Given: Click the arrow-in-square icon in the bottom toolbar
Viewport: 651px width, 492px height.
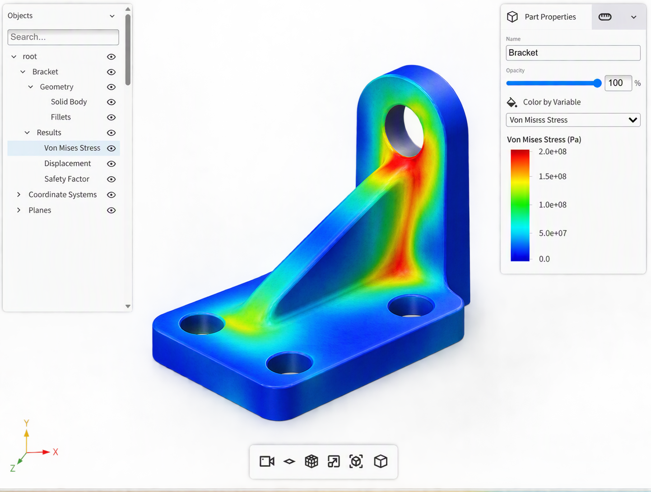Looking at the screenshot, I should [x=334, y=461].
